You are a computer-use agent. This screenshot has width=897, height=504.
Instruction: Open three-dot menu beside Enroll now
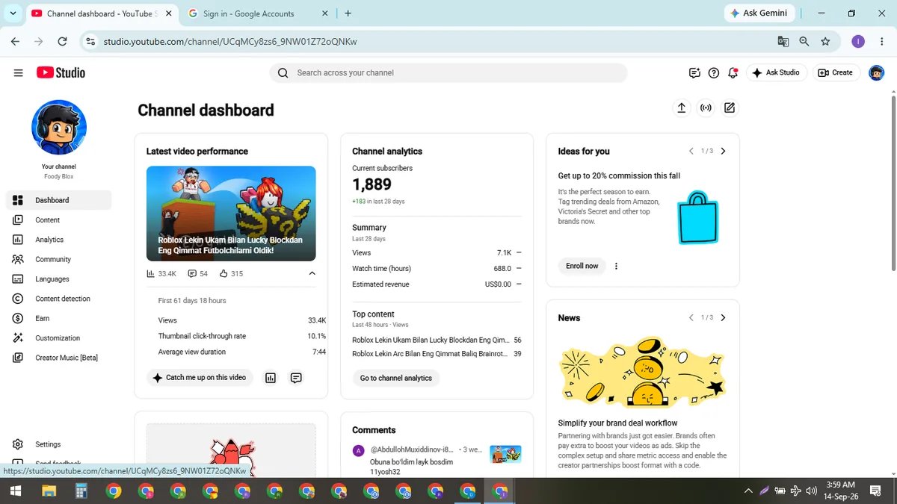pyautogui.click(x=616, y=266)
